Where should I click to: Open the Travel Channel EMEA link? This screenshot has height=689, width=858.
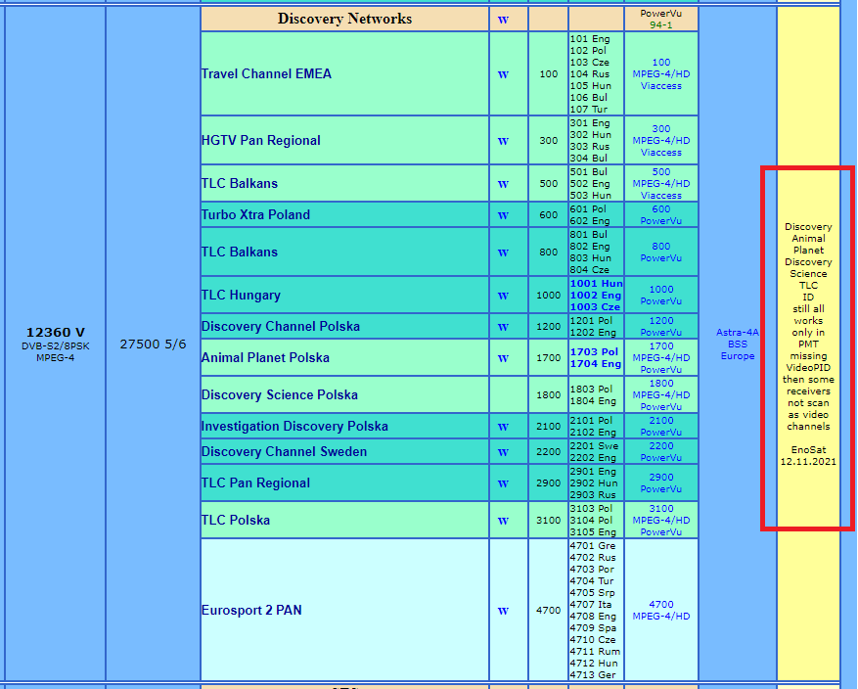pos(266,73)
